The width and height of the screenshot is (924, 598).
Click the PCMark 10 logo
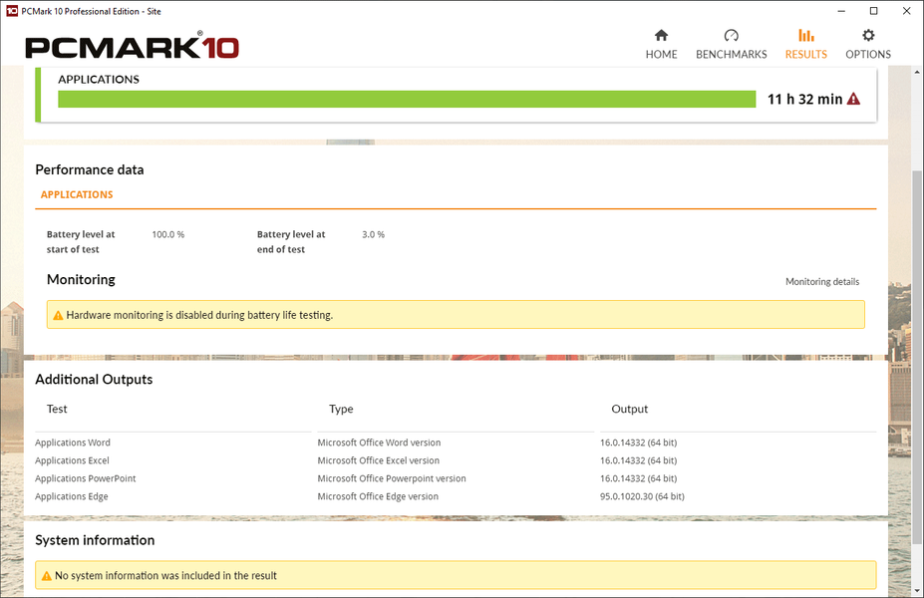pyautogui.click(x=132, y=47)
